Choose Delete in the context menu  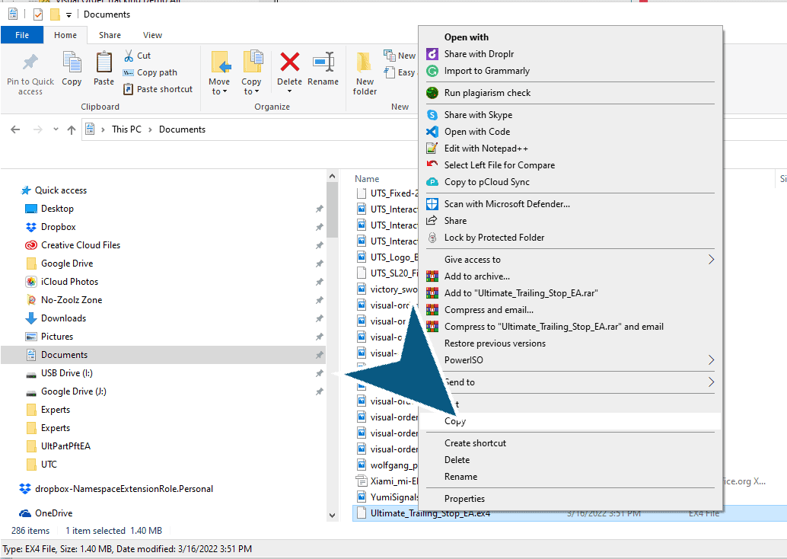(457, 460)
